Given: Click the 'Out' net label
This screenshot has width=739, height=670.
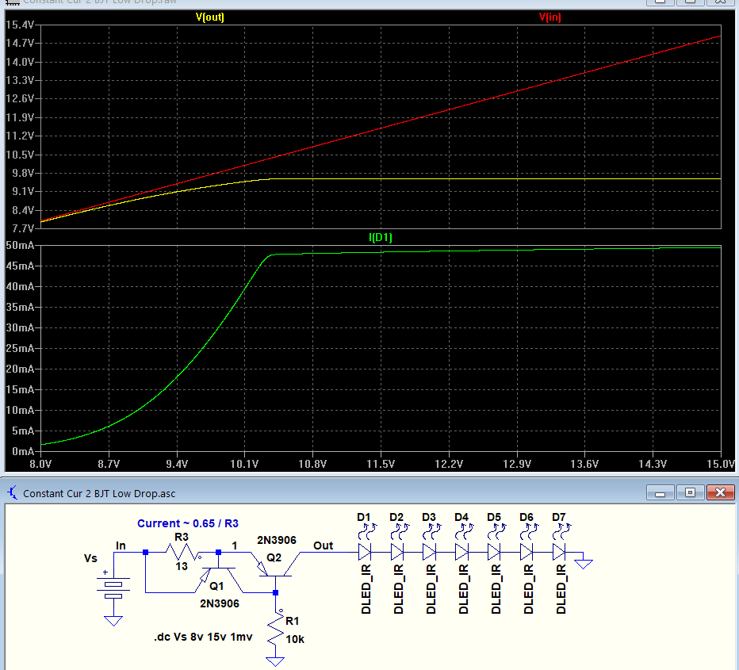Looking at the screenshot, I should click(324, 546).
